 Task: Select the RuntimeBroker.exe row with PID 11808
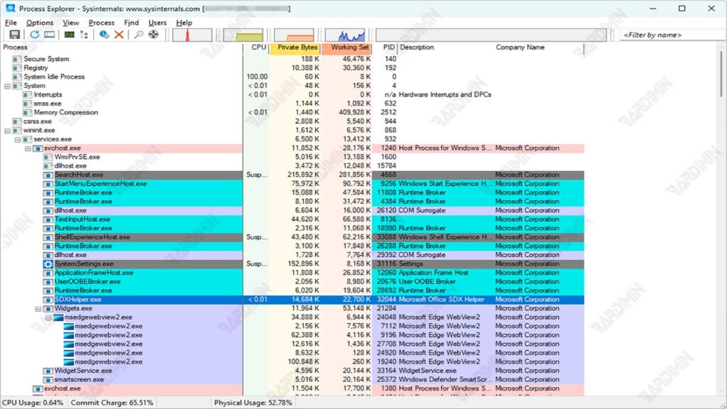click(292, 192)
